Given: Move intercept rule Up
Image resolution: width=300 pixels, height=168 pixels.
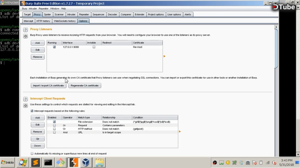Looking at the screenshot, I should 37,139.
